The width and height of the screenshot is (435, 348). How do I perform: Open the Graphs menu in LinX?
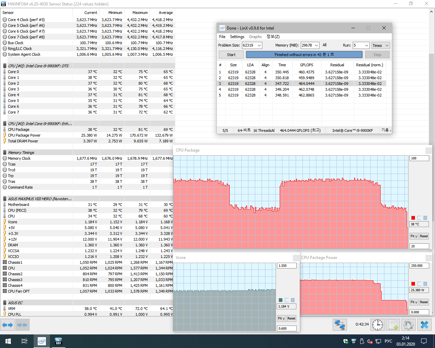click(x=255, y=37)
